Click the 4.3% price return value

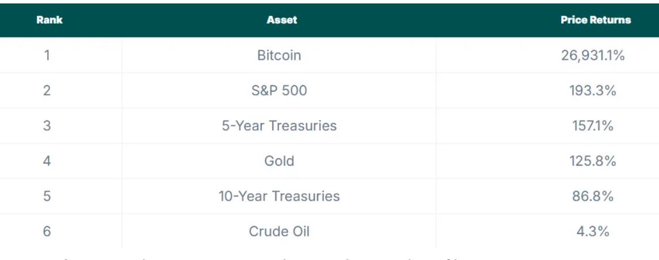(593, 231)
